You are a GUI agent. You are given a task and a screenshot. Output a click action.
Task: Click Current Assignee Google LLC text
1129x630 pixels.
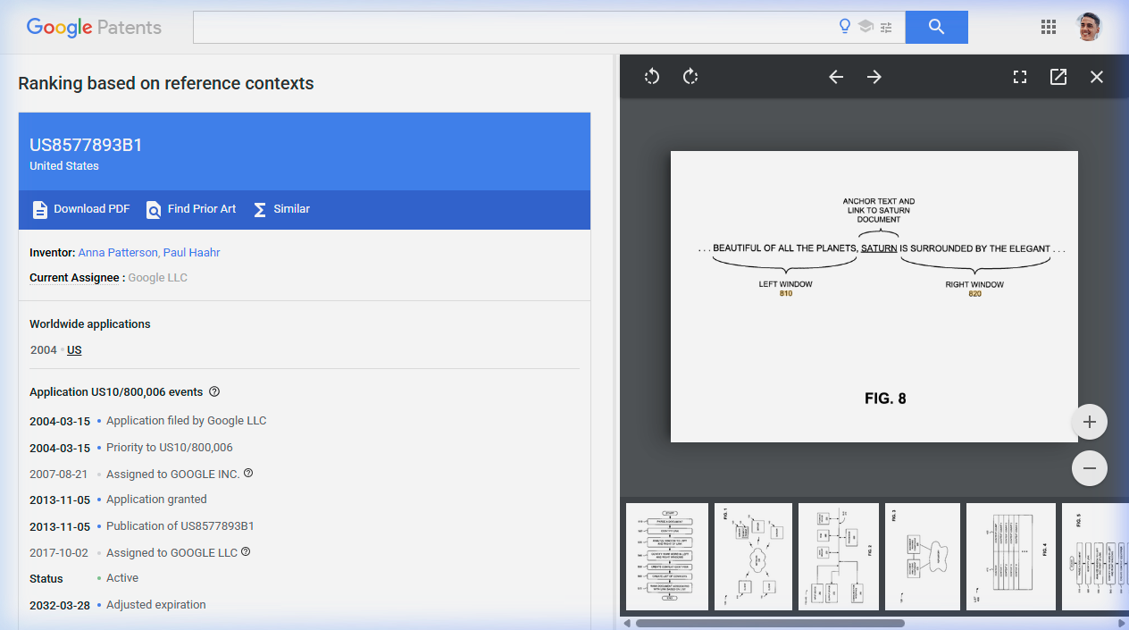(x=158, y=278)
